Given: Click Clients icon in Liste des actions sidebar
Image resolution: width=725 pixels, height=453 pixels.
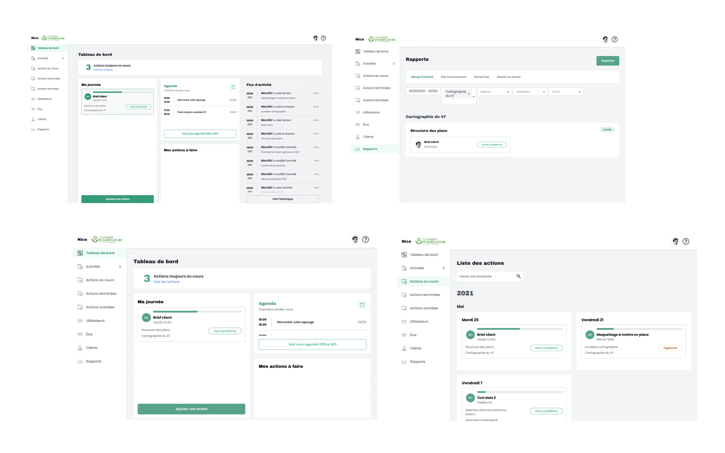Looking at the screenshot, I should click(404, 348).
